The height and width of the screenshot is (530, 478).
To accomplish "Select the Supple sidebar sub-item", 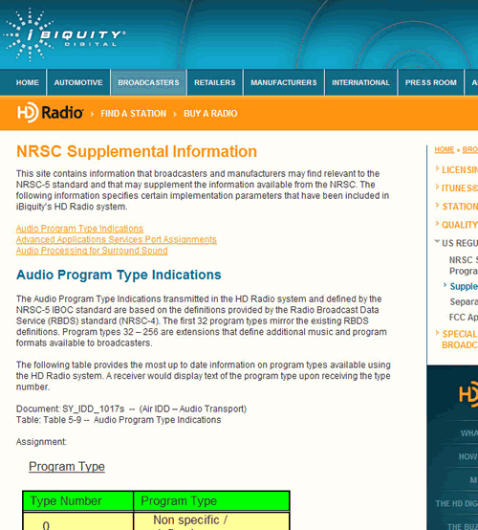I will [x=464, y=286].
